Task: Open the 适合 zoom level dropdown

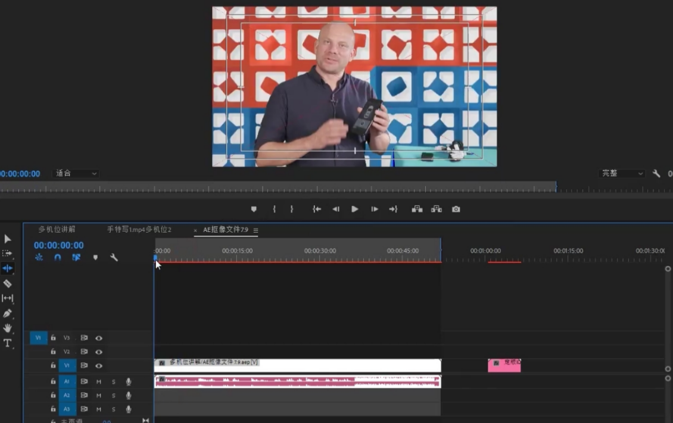Action: tap(76, 174)
